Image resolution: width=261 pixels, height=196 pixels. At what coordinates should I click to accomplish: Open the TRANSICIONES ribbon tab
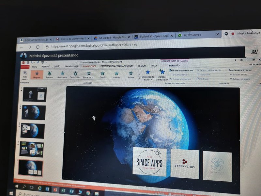coord(71,66)
